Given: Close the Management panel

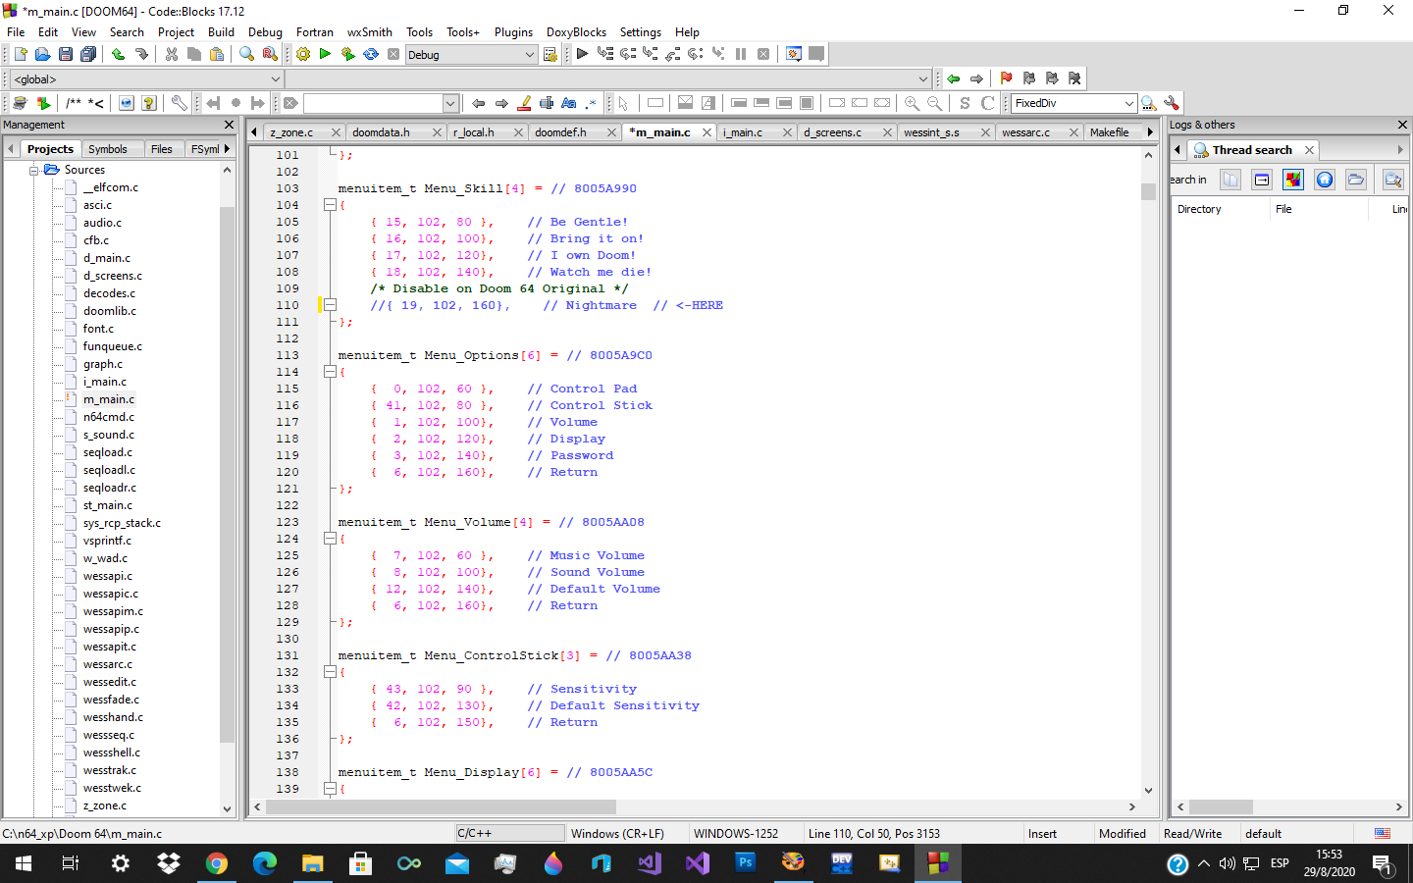Looking at the screenshot, I should click(230, 125).
